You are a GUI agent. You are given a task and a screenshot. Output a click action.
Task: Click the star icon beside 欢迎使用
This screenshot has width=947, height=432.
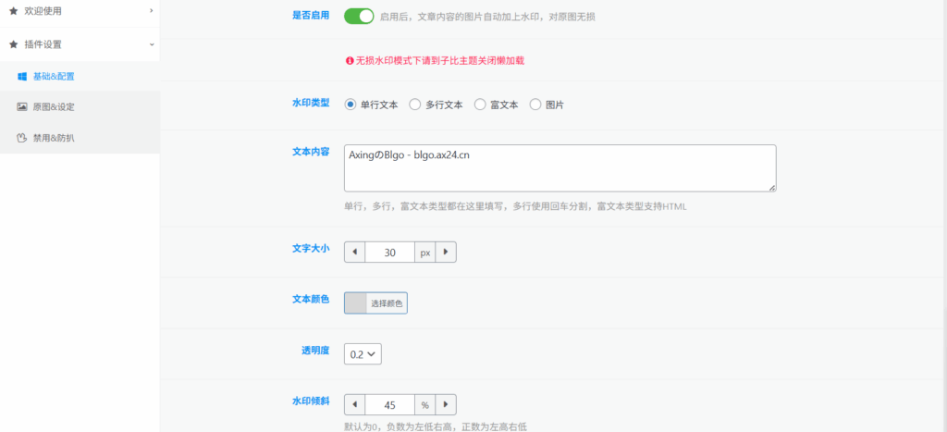coord(13,11)
